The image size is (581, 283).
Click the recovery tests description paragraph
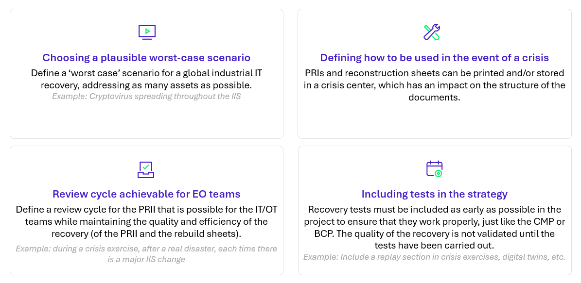click(x=435, y=228)
